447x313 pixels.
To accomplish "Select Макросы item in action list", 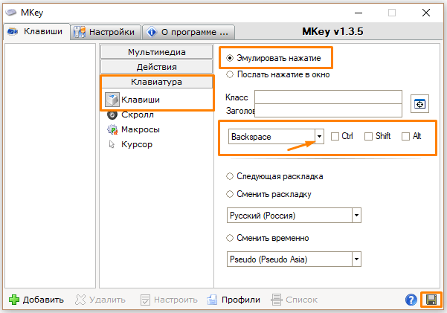I will pyautogui.click(x=141, y=129).
